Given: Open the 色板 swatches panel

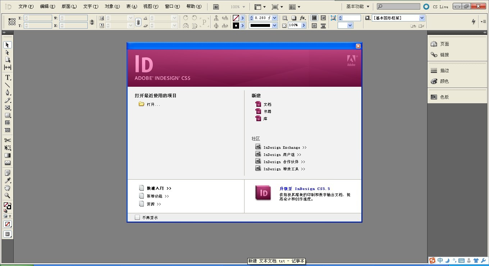Looking at the screenshot, I should [x=444, y=97].
